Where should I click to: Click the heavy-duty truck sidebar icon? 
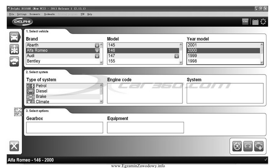click(x=14, y=49)
